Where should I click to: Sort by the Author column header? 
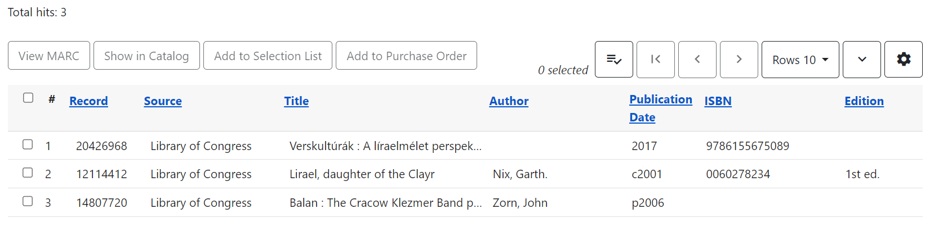click(509, 101)
